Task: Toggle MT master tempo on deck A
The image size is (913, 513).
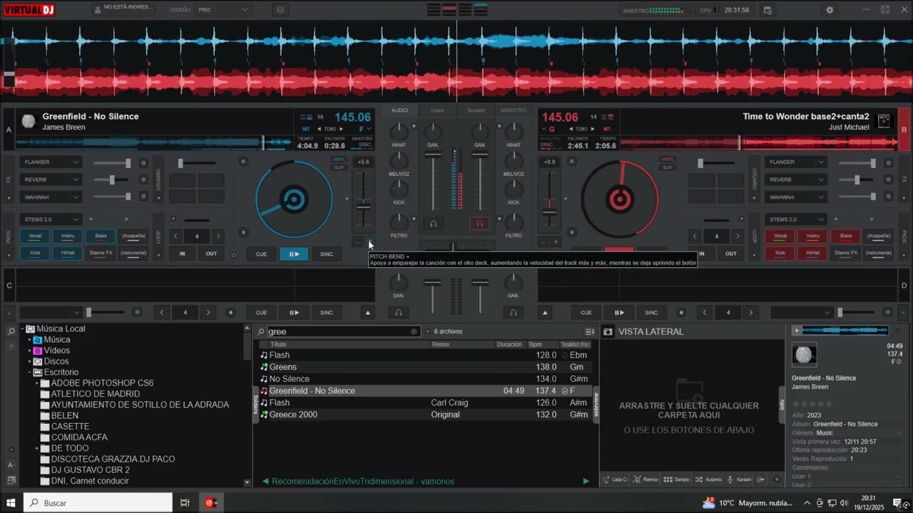Action: tap(306, 129)
